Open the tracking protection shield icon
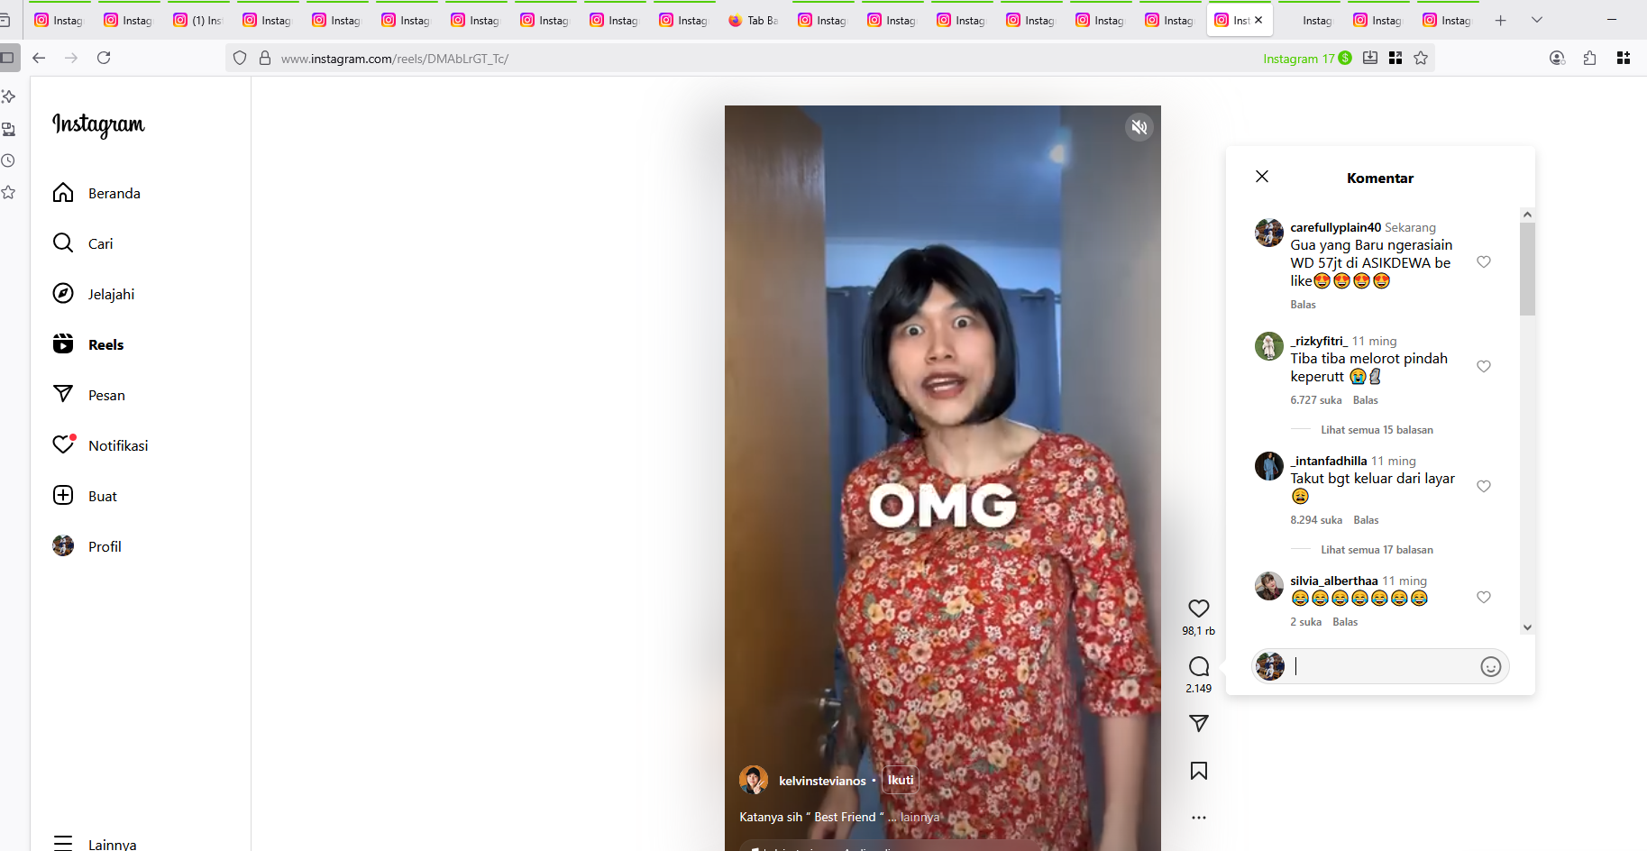Image resolution: width=1647 pixels, height=851 pixels. click(x=240, y=58)
